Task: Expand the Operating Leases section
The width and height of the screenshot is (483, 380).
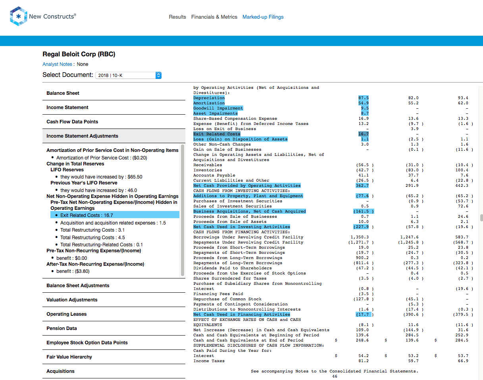Action: pyautogui.click(x=114, y=314)
